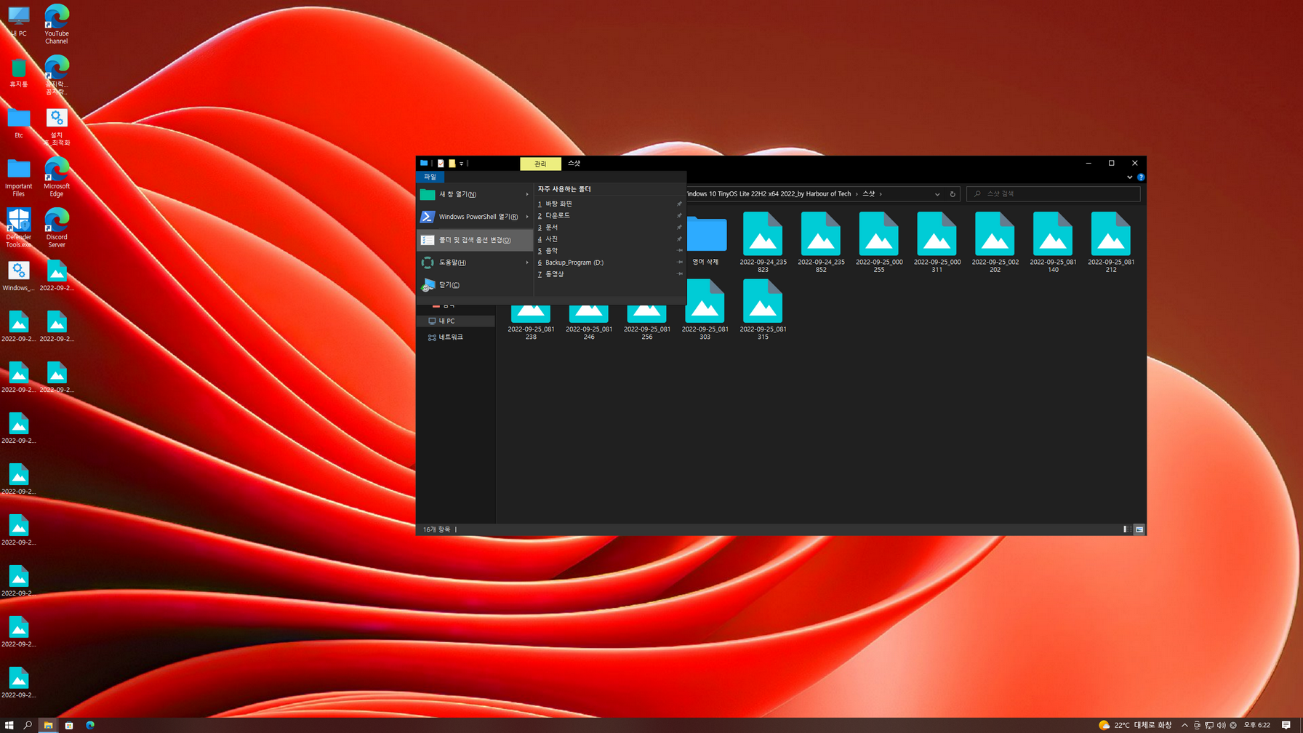Expand the 새 창 열기 submenu arrow
The width and height of the screenshot is (1303, 733).
(527, 194)
